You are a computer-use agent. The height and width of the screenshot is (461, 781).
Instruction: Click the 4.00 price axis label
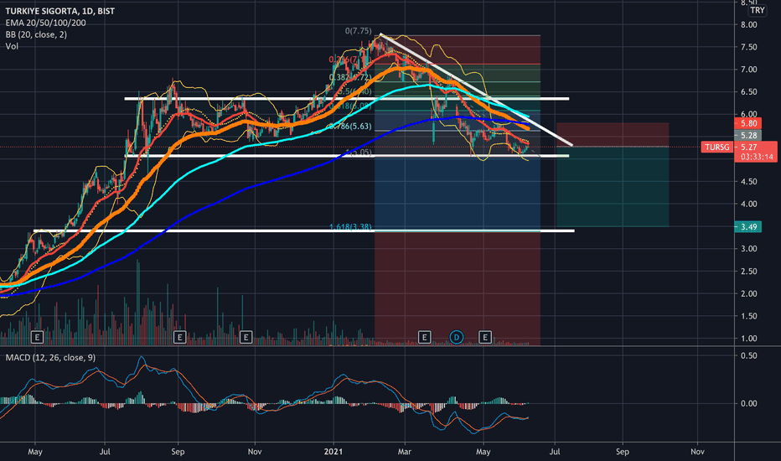pyautogui.click(x=748, y=204)
